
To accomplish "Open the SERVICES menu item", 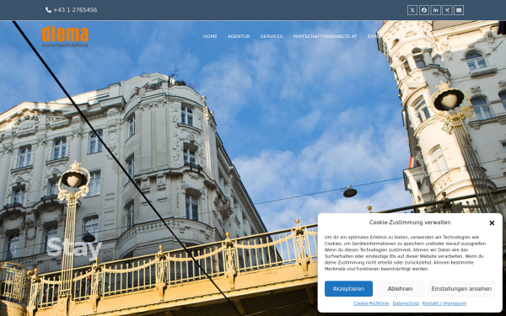I will (x=272, y=36).
